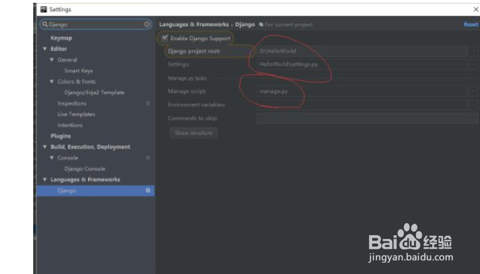Collapse Build, Execution, Deployment node
480x274 pixels.
[x=45, y=147]
